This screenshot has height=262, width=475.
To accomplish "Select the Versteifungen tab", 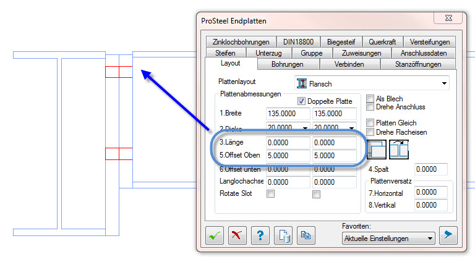I will point(430,42).
